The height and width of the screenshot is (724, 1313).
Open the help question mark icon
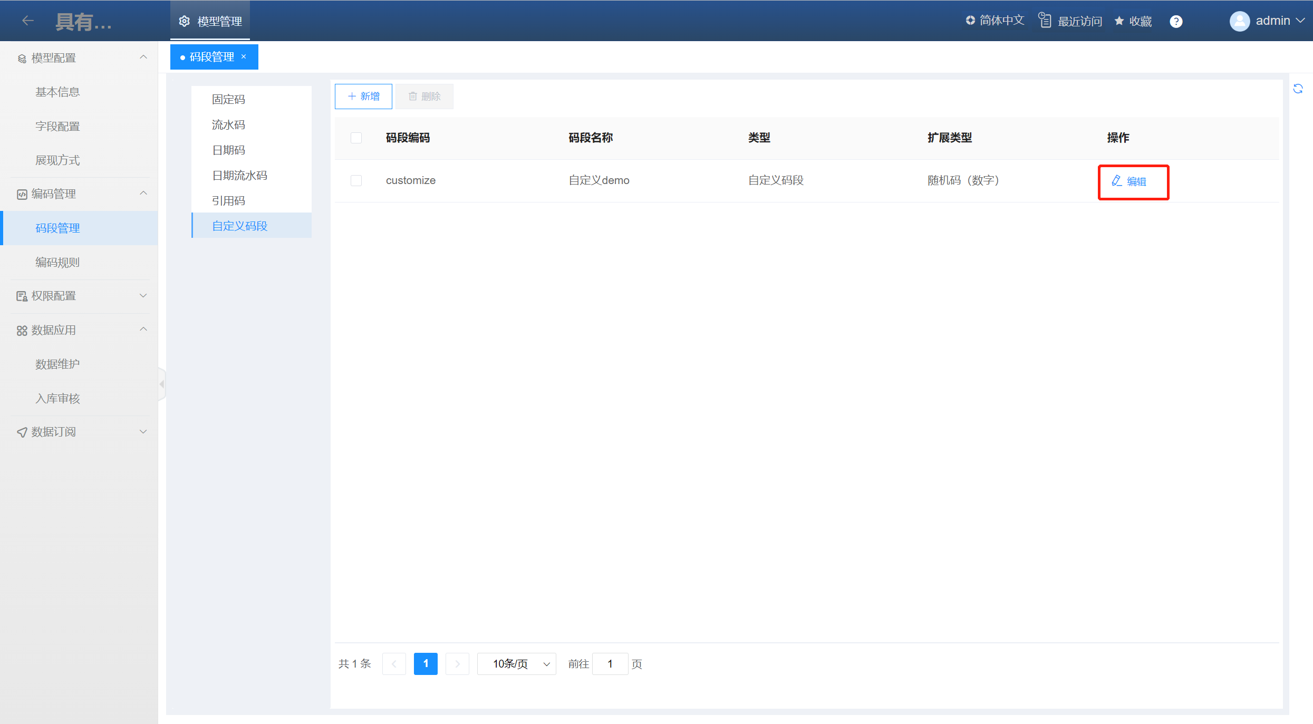point(1176,21)
